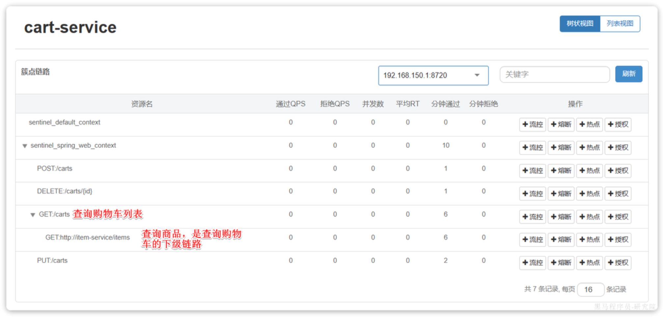Add 熔断 rule for sentinel_spring_web_context
The width and height of the screenshot is (663, 317).
point(561,147)
